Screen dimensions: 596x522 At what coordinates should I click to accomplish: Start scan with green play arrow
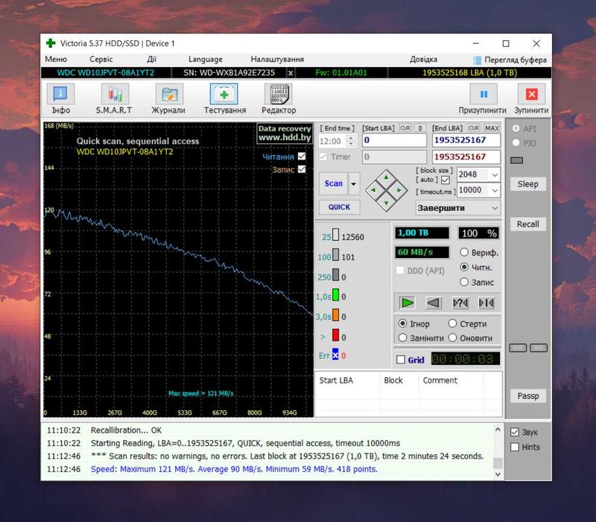coord(408,303)
